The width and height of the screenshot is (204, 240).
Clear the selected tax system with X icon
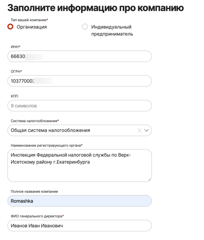pyautogui.click(x=140, y=130)
